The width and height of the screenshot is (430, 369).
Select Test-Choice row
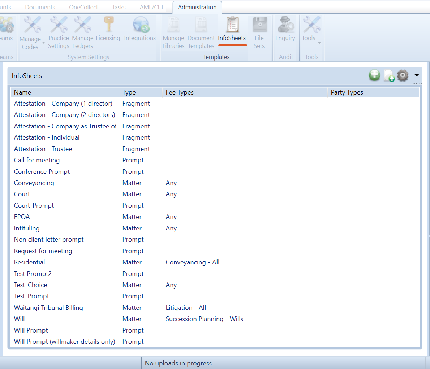point(215,285)
